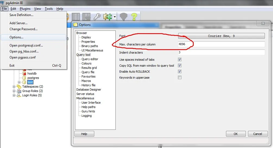The height and width of the screenshot is (148, 273).
Task: Select Logging in the options tree
Action: (x=87, y=116)
